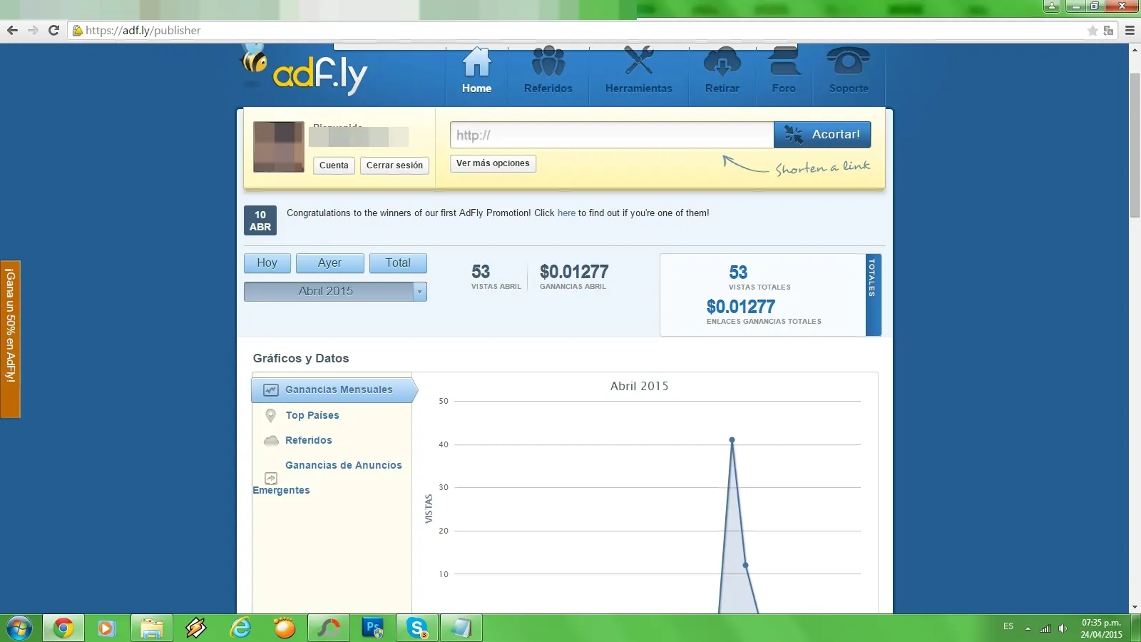Open Windows Explorer folder in taskbar
The image size is (1141, 642).
click(x=152, y=628)
